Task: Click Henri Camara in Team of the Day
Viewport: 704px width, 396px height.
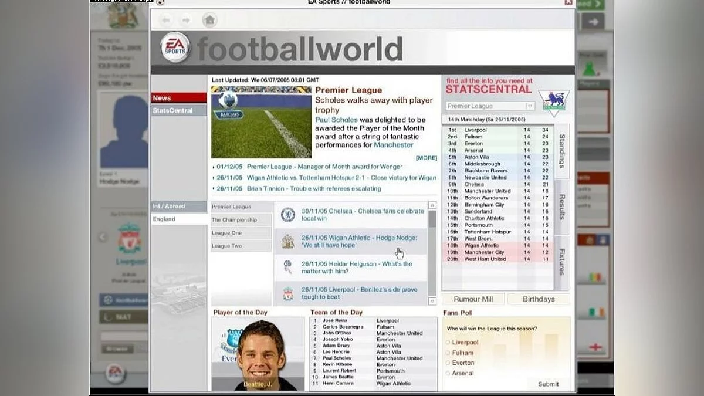Action: [337, 384]
